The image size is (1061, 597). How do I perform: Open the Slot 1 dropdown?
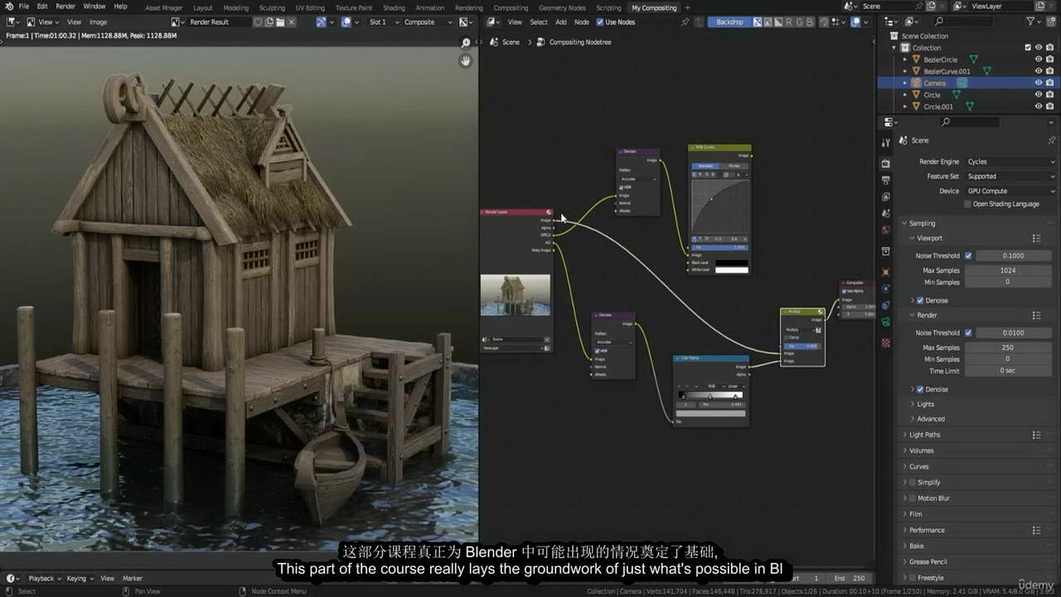click(x=382, y=22)
